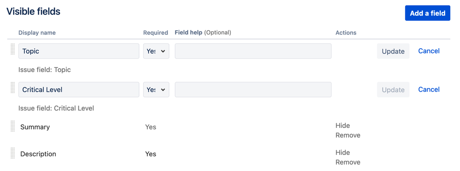Remove the Description field
460x171 pixels.
pos(348,162)
